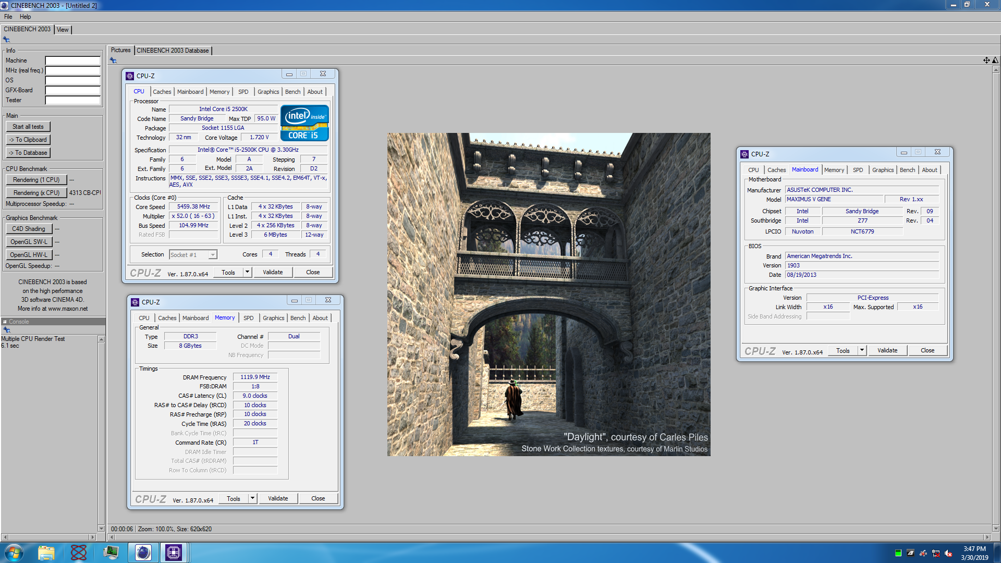Click the GFX-Board input field
This screenshot has width=1001, height=563.
[x=72, y=90]
